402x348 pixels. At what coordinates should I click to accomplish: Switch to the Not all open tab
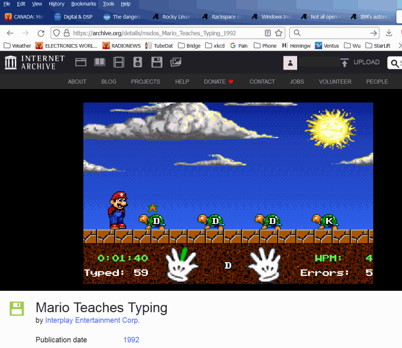click(x=321, y=16)
